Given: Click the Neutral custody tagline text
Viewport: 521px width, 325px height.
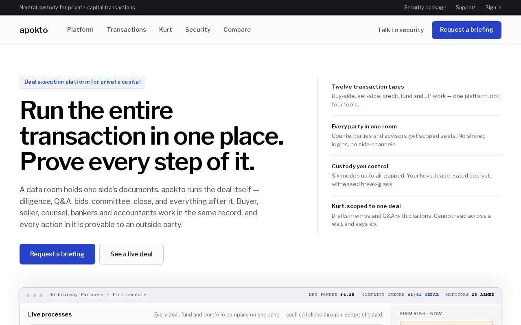Looking at the screenshot, I should click(x=77, y=7).
